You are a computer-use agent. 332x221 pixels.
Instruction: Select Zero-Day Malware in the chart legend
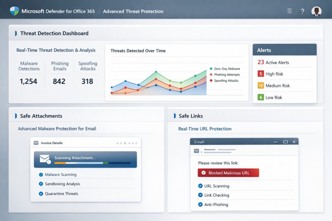[x=227, y=69]
